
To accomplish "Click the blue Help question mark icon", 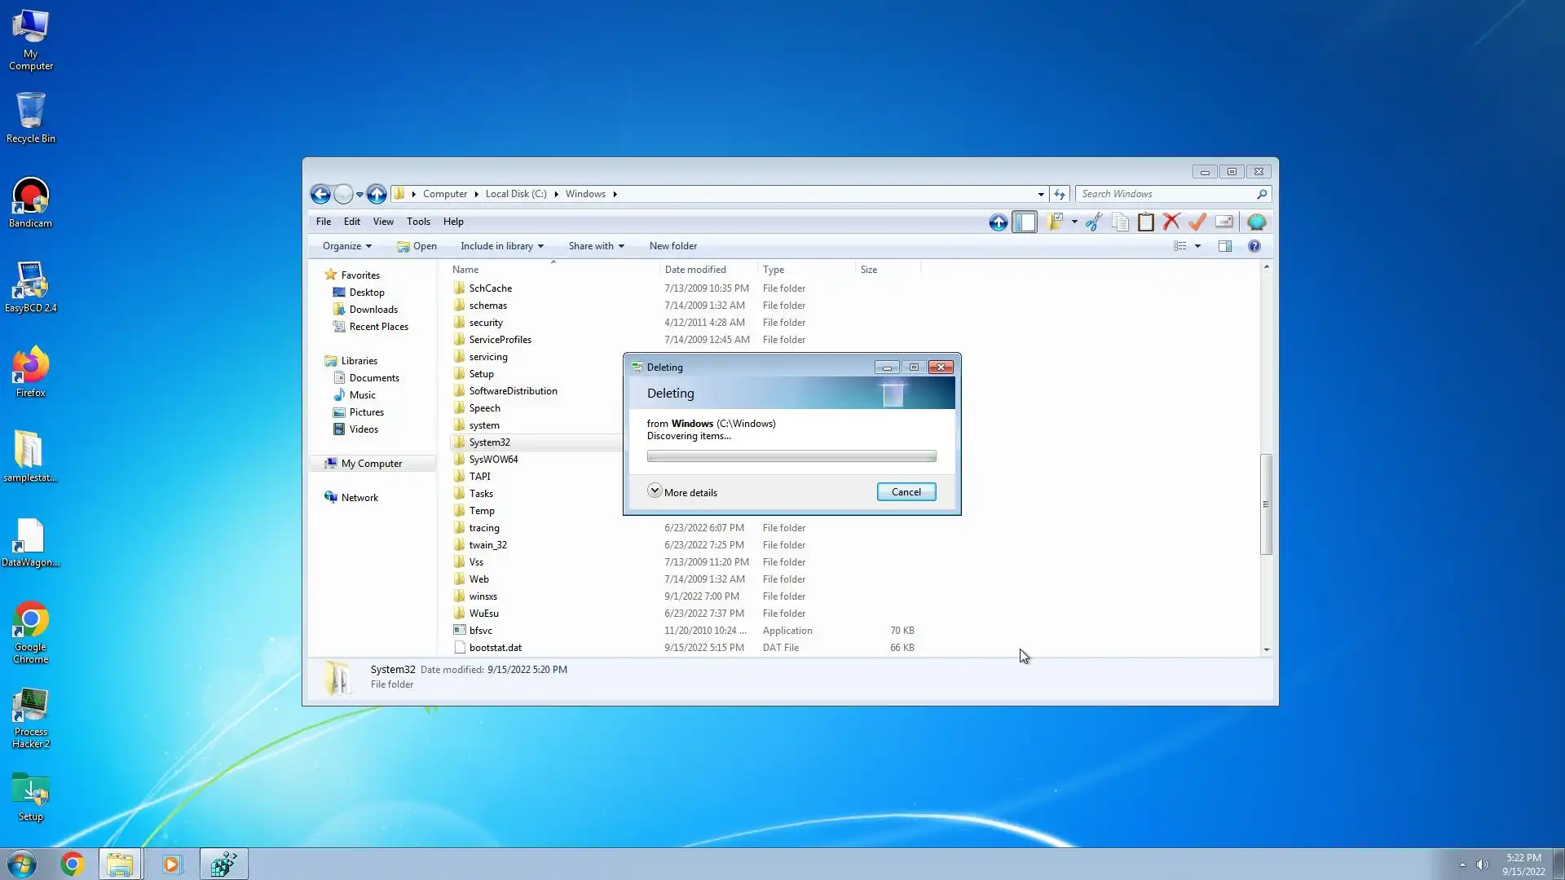I will [1254, 246].
